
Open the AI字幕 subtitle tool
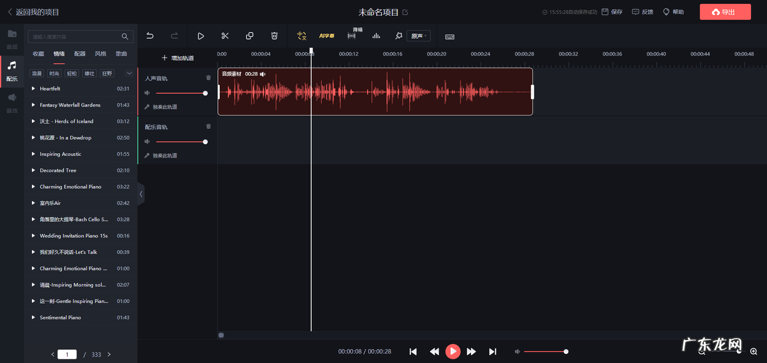327,36
